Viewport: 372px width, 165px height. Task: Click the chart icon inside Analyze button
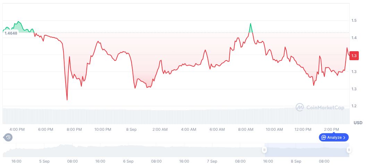[x=323, y=137]
